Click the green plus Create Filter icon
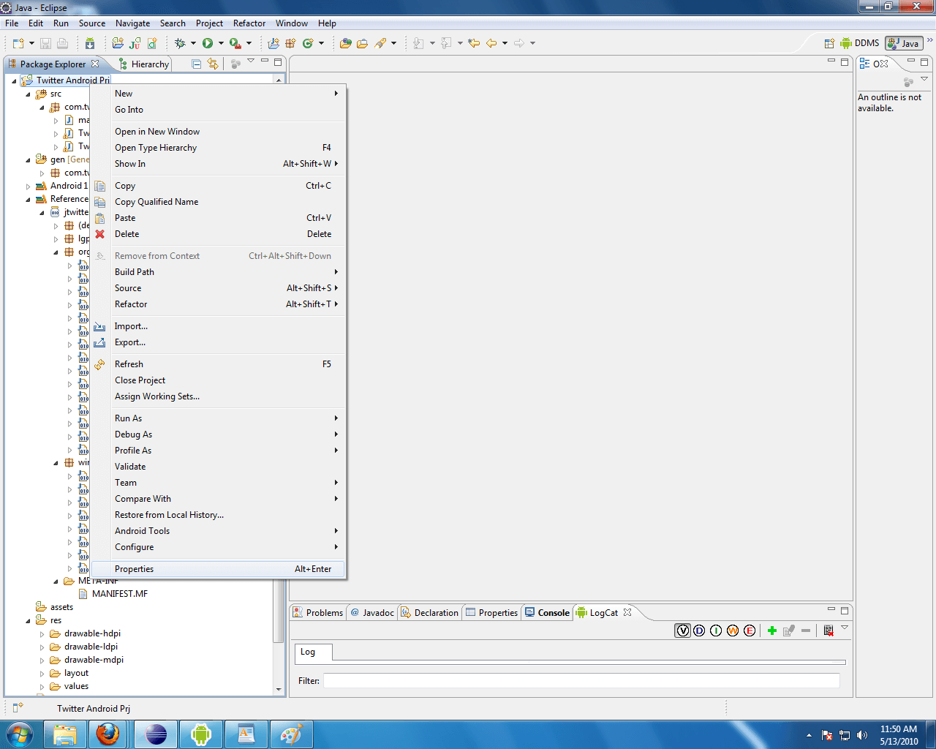The image size is (936, 749). [772, 631]
